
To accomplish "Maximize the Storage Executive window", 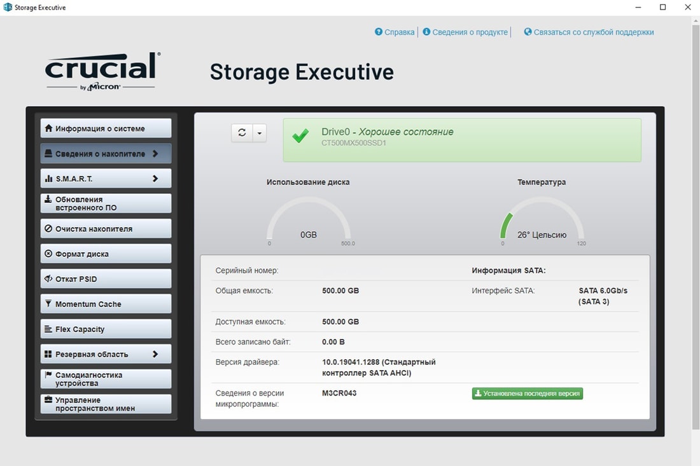I will coord(662,7).
